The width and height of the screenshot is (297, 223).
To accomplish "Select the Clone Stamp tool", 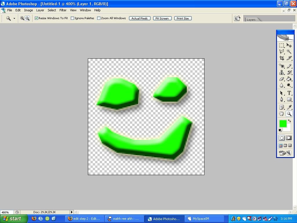I will point(282,72).
